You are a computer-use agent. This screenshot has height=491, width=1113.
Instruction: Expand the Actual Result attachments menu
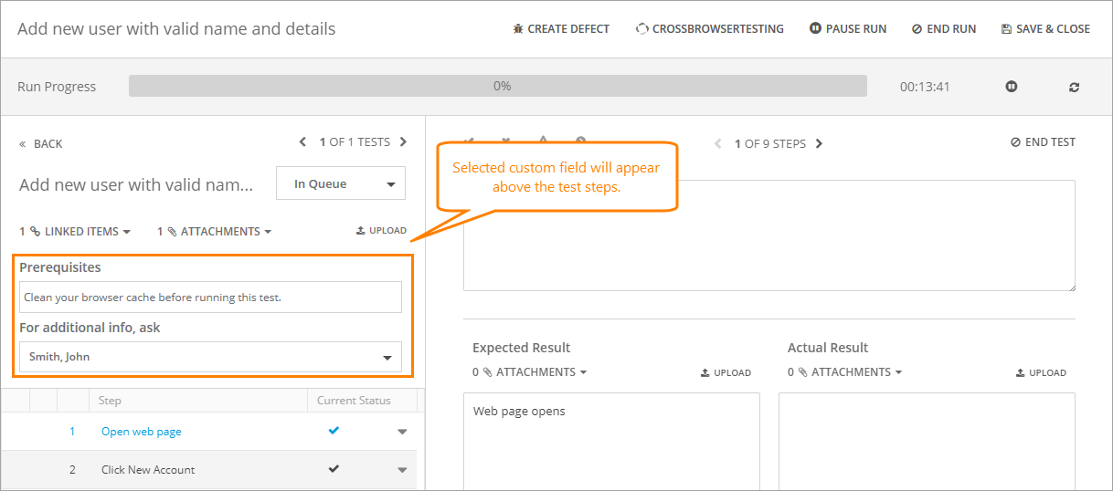845,372
